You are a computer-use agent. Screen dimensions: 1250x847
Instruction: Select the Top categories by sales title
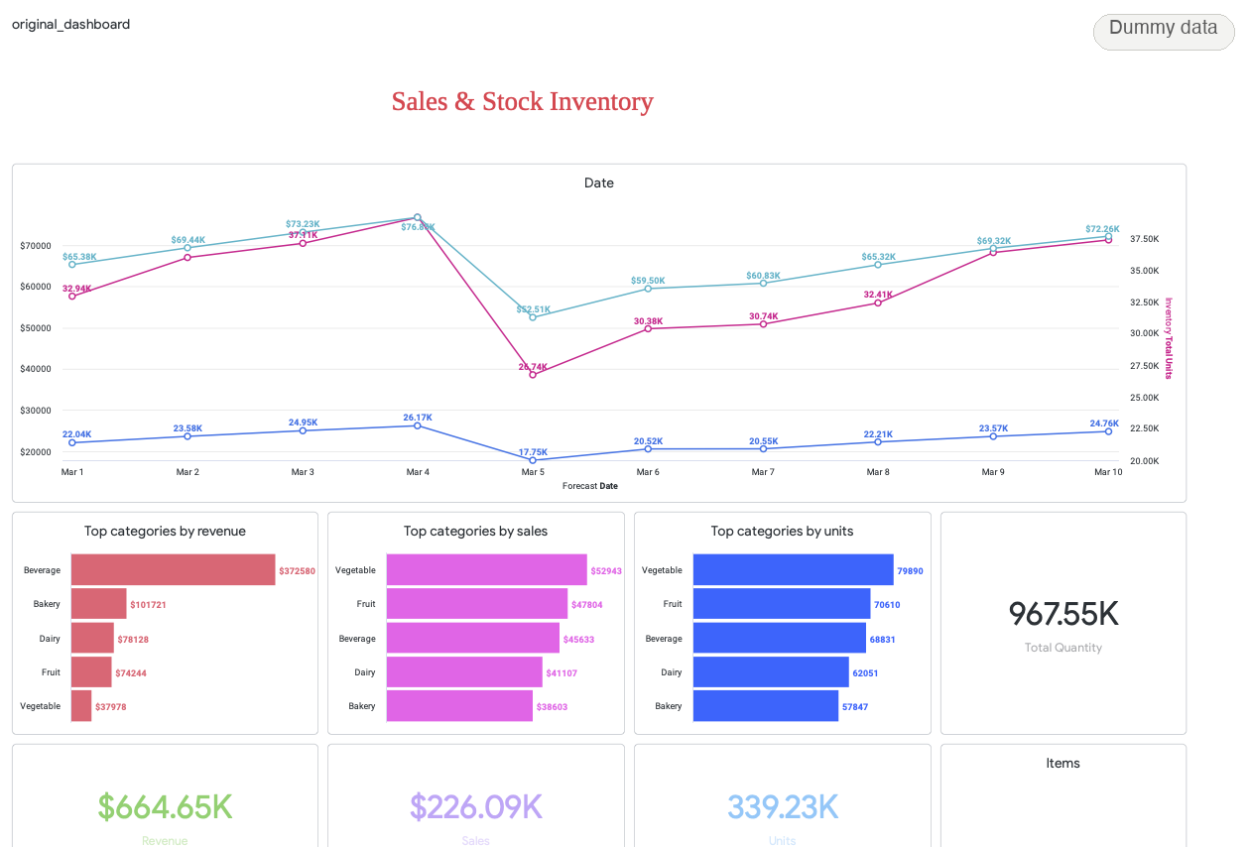click(475, 531)
